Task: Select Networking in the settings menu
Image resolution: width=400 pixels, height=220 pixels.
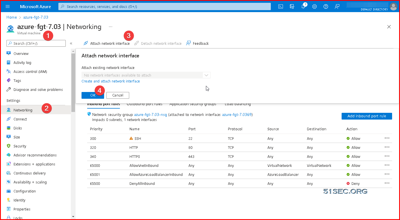Action: click(36, 110)
